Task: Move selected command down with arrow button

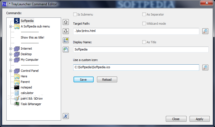Action: [66, 31]
